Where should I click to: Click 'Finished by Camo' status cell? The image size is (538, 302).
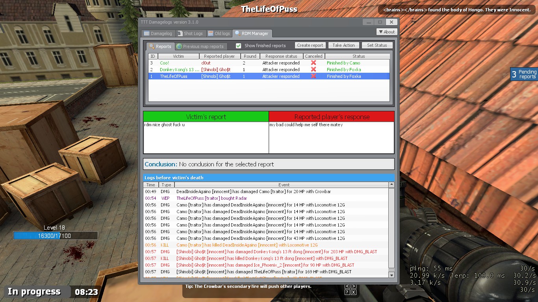343,63
